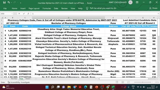Open the File menu
160x90 pixels.
point(5,8)
